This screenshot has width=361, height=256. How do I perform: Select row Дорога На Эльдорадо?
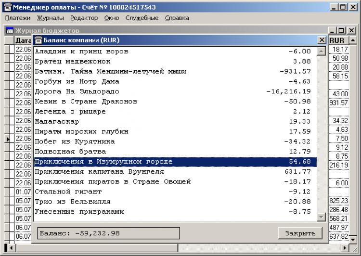(175, 91)
